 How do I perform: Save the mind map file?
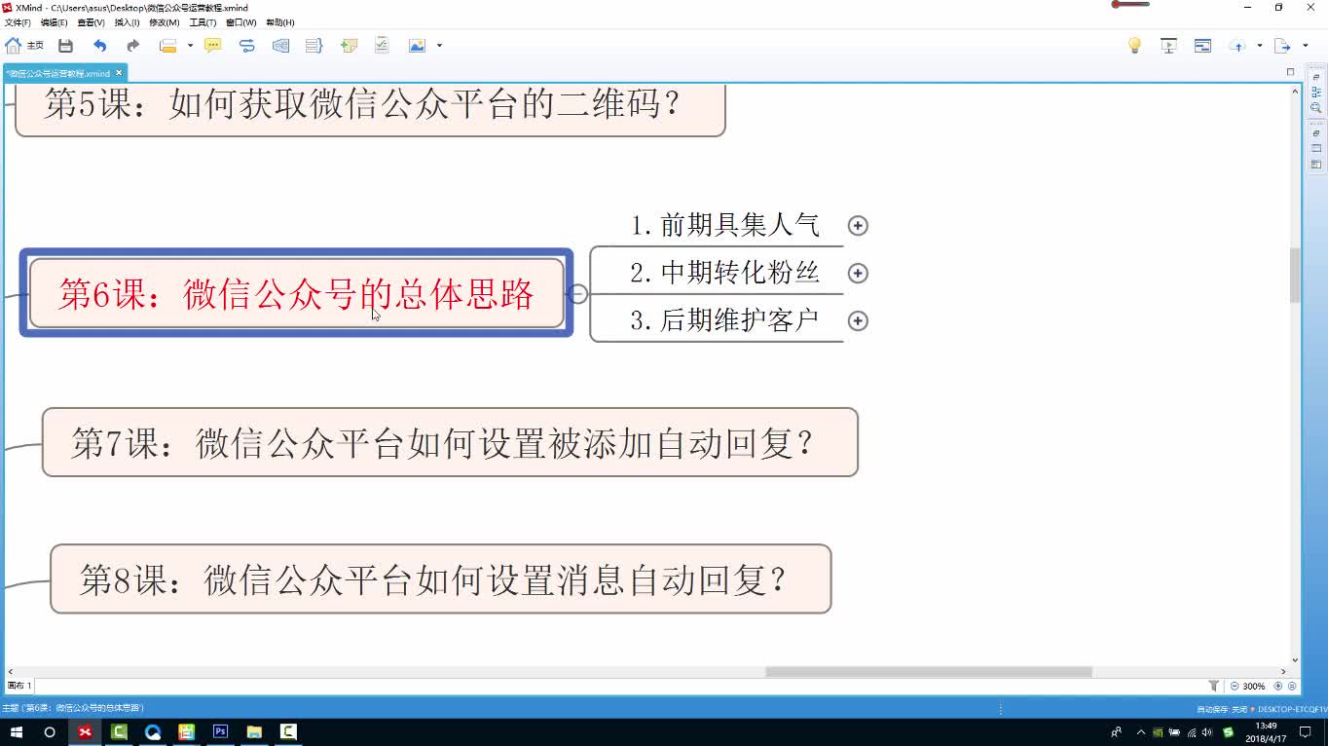click(x=64, y=45)
